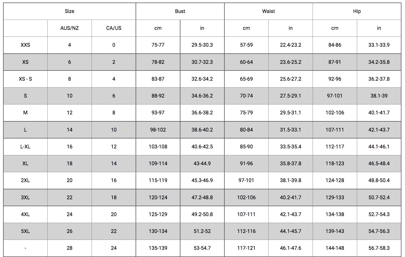Viewport: 405px width, 257px height.
Task: Click the 3XL size label
Action: (25, 198)
